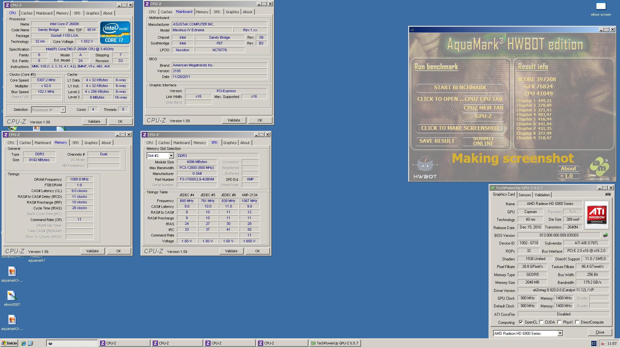Click the GPU-Z title bar icon
This screenshot has width=620, height=348.
pos(493,188)
